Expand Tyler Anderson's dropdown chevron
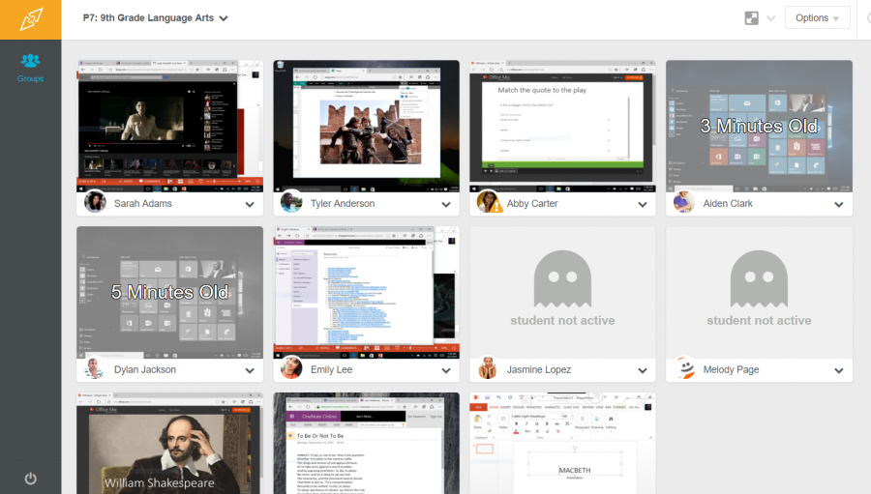This screenshot has height=494, width=871. point(446,204)
